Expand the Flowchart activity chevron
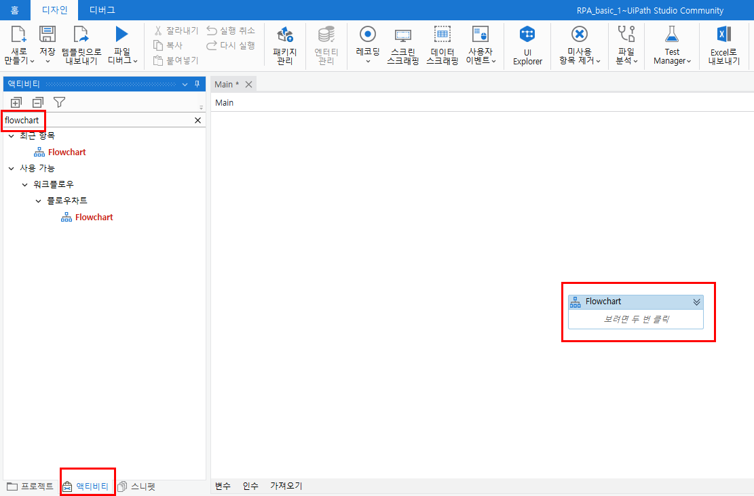This screenshot has width=754, height=496. pos(696,302)
